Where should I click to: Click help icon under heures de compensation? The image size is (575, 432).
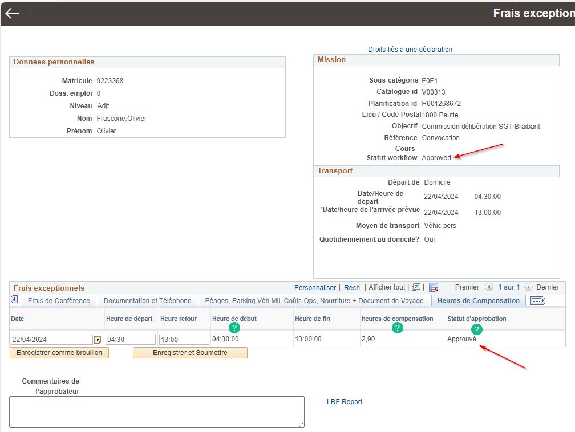pyautogui.click(x=398, y=328)
